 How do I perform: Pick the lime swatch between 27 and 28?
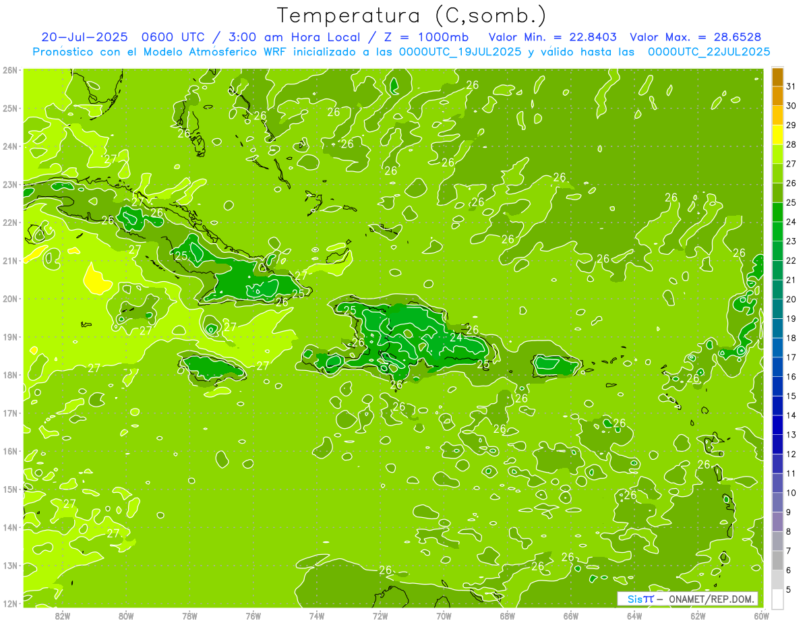click(x=777, y=154)
